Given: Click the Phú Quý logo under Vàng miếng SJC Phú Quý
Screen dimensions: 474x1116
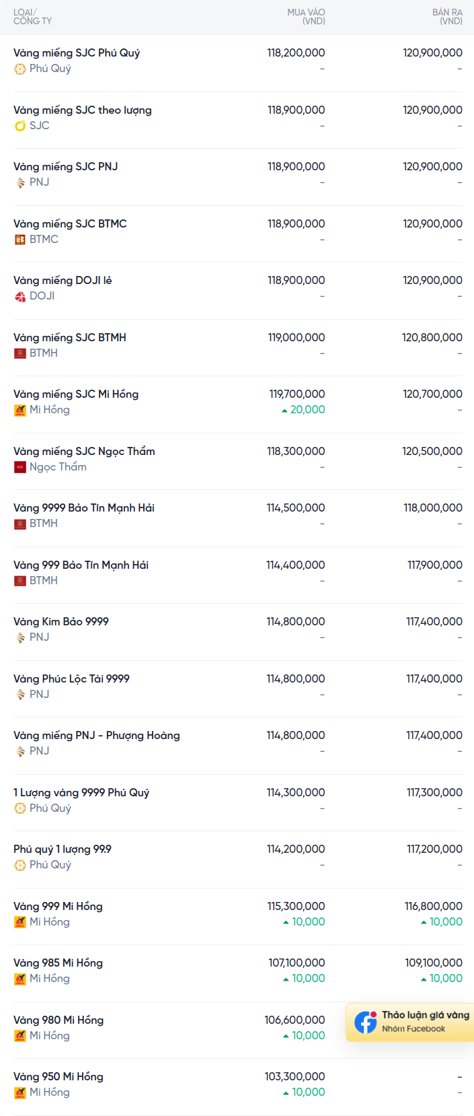Looking at the screenshot, I should coord(20,69).
